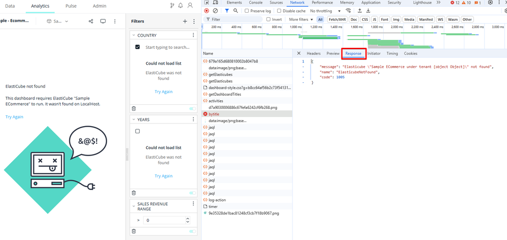Click the share dashboard icon
This screenshot has height=240, width=507.
coord(91,21)
